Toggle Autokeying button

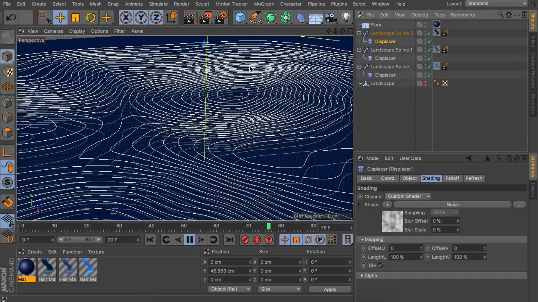(257, 240)
